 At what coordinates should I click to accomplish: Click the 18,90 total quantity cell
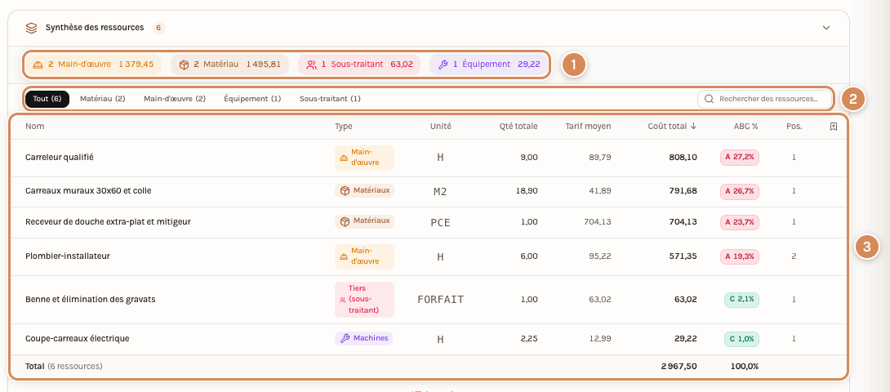point(527,191)
